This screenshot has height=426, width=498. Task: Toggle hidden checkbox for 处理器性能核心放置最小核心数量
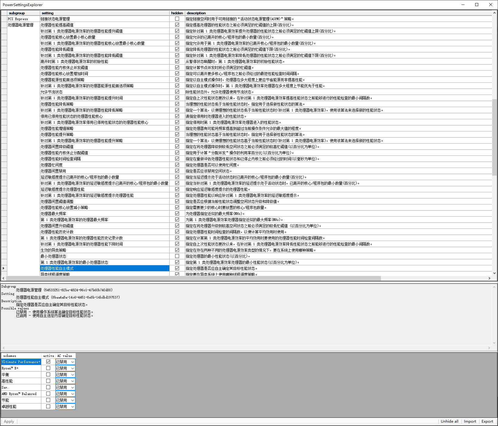pos(177,37)
